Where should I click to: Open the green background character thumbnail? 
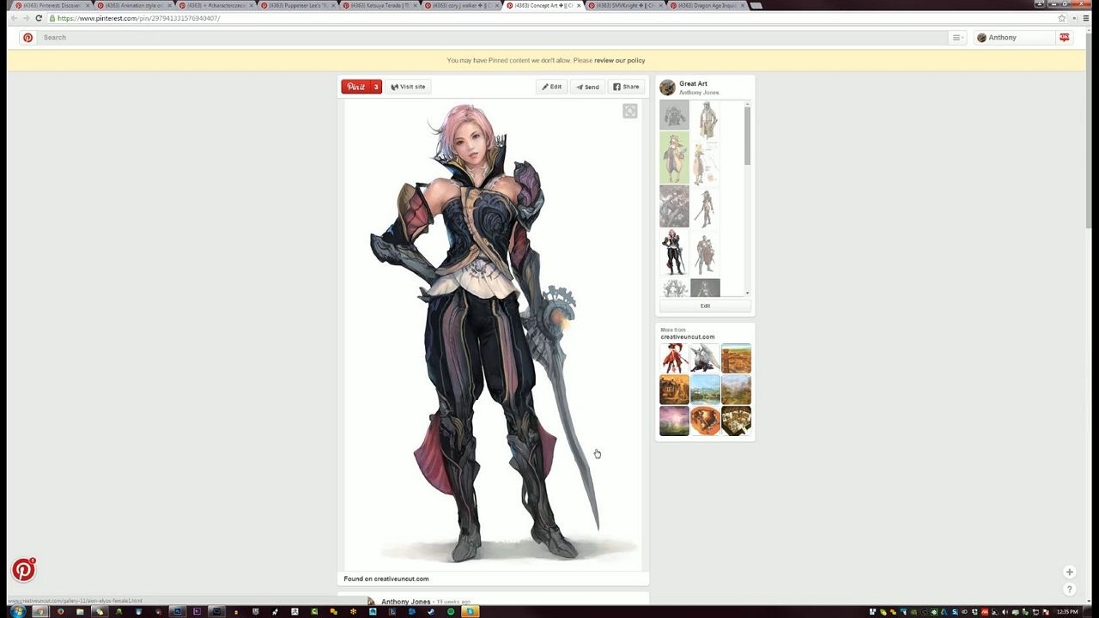tap(674, 157)
